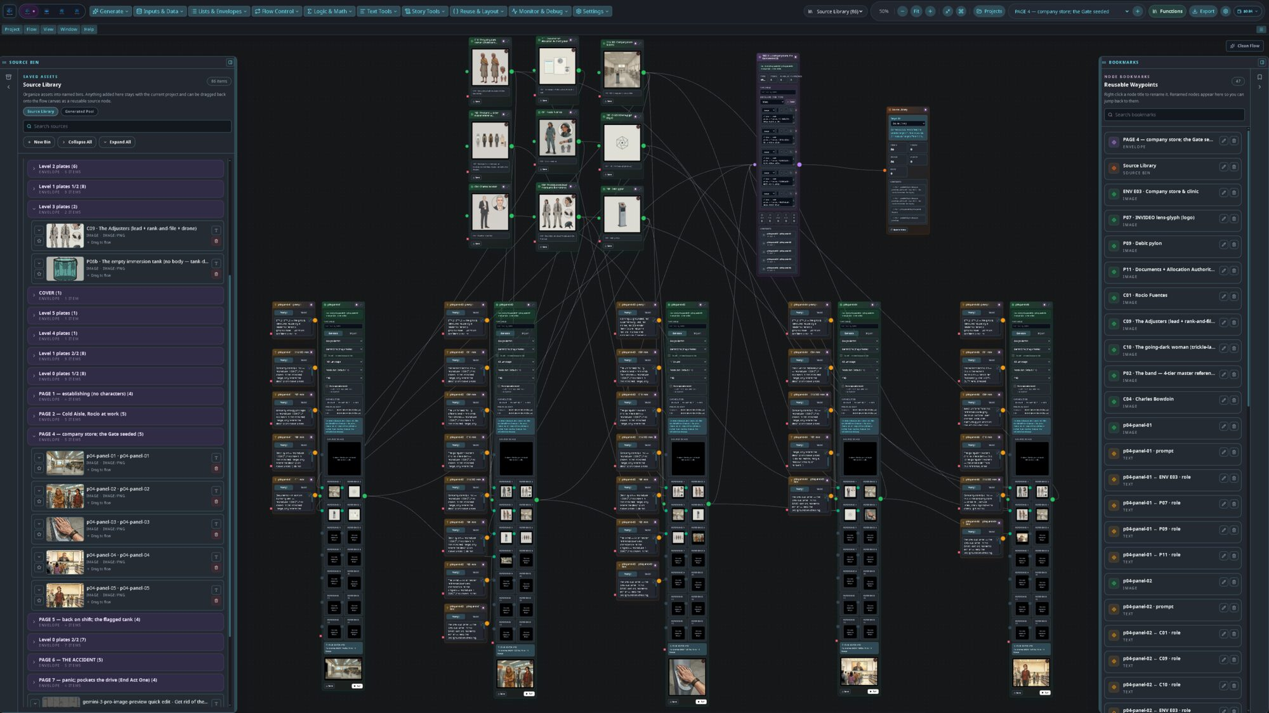Open the Story Tools menu

(424, 11)
